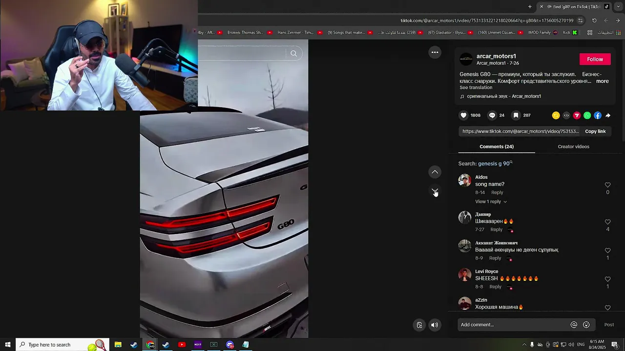Like the comment by Levi Royce
The image size is (625, 351).
(x=607, y=279)
